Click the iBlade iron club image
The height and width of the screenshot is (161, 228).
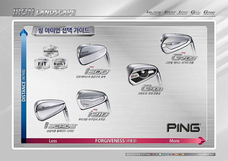(50, 111)
